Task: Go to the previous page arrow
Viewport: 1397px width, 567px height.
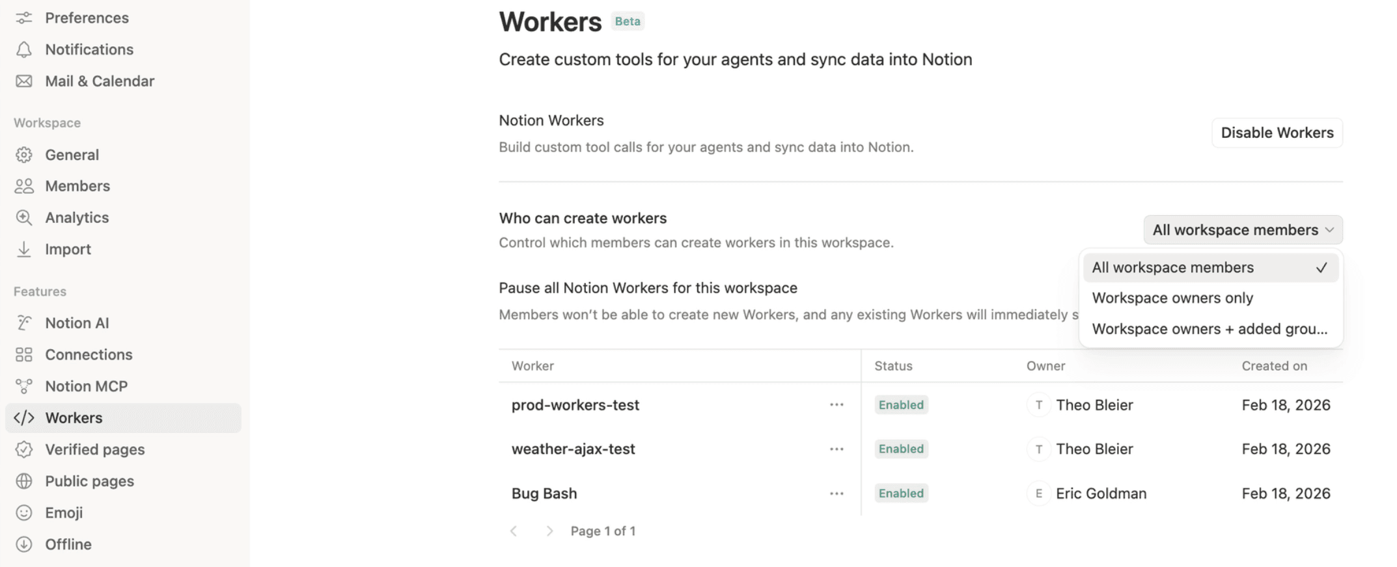Action: pos(514,531)
